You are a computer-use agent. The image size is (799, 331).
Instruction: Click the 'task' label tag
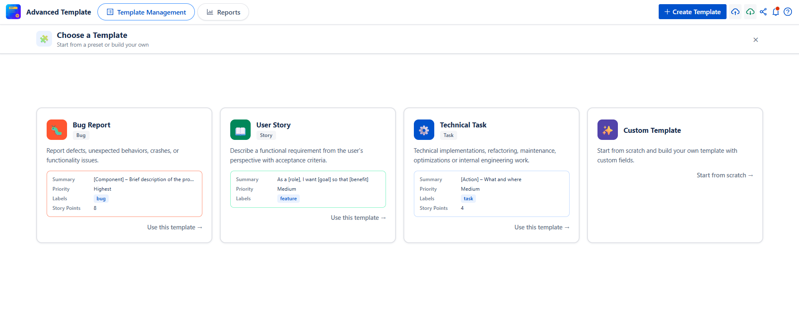pyautogui.click(x=468, y=199)
